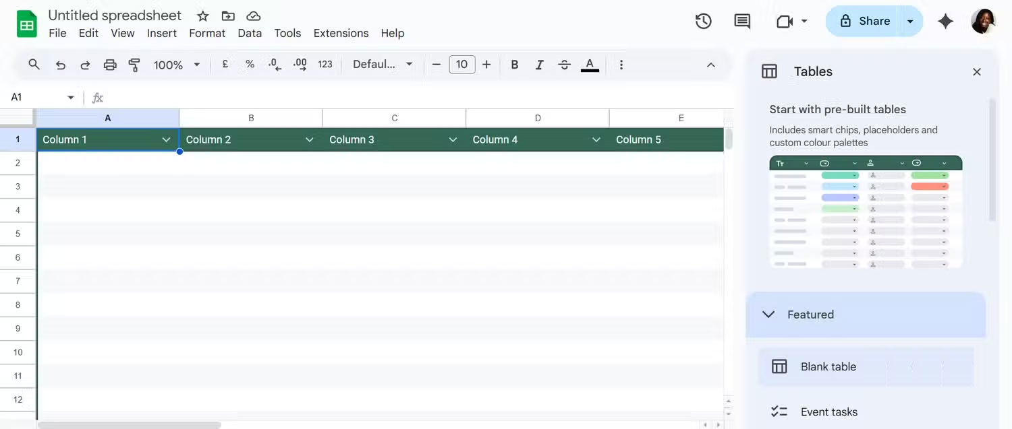Click the Undo icon

coord(60,65)
